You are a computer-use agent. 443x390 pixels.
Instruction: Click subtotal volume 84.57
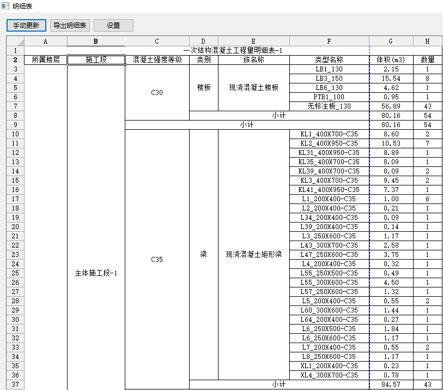click(391, 385)
